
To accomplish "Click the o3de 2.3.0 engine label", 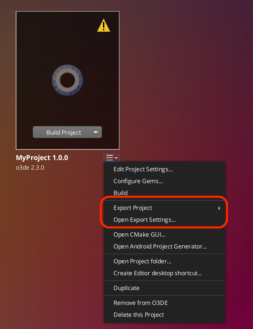I will coord(30,167).
